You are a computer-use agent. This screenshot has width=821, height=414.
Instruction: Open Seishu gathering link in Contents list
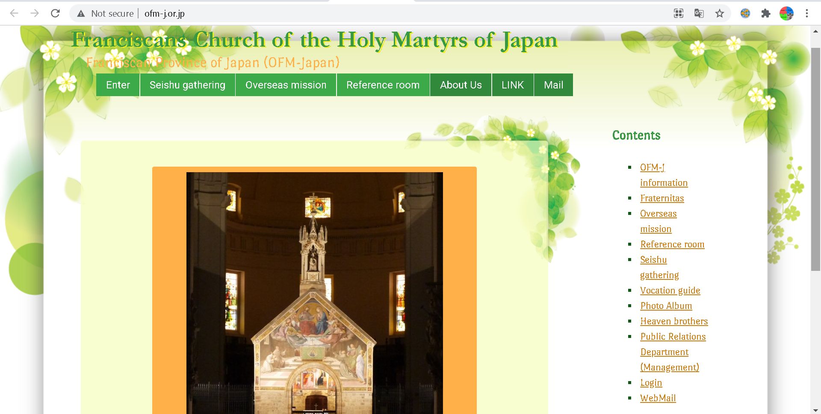point(659,267)
